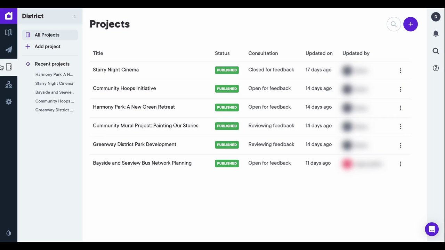Open the help question mark icon

[x=436, y=68]
